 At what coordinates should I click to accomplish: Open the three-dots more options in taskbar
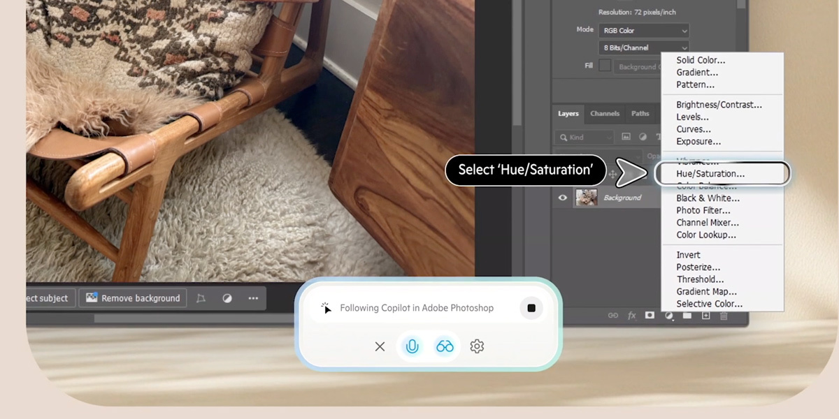click(x=253, y=298)
